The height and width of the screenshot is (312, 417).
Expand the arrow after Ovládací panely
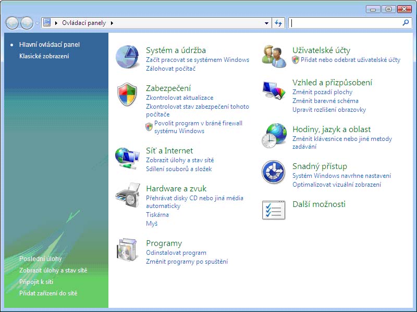pyautogui.click(x=112, y=23)
